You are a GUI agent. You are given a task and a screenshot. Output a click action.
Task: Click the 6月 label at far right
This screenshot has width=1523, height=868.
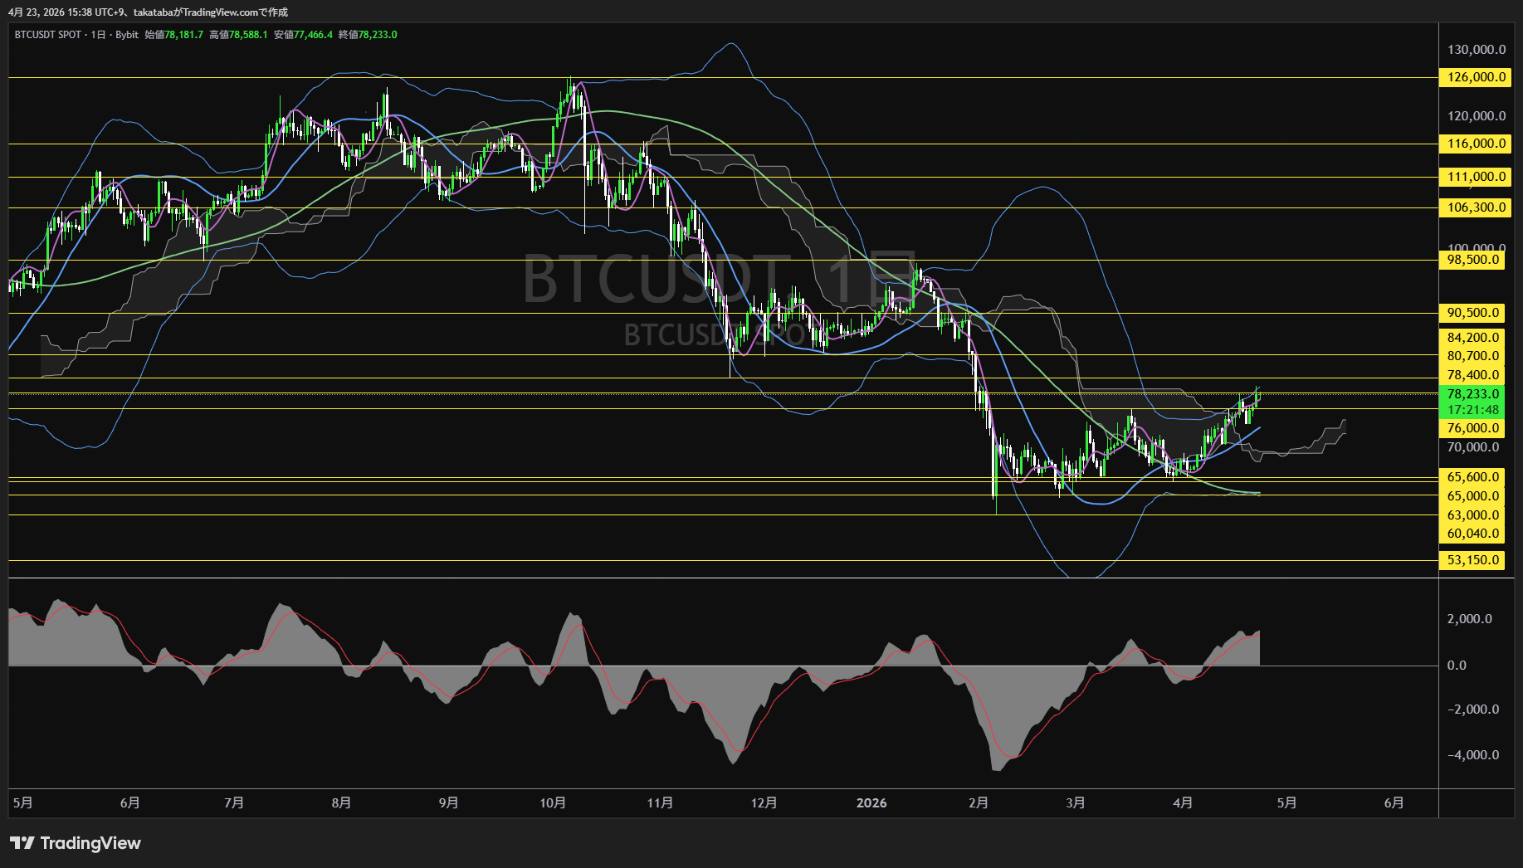click(1394, 803)
